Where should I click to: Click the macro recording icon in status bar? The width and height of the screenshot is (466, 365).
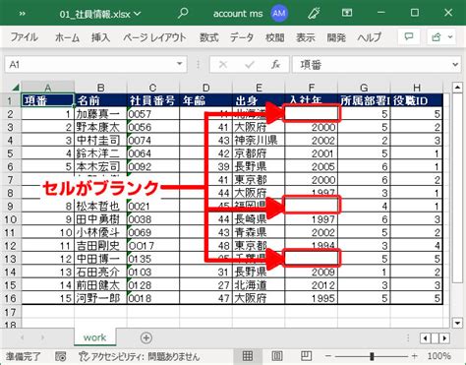60,356
